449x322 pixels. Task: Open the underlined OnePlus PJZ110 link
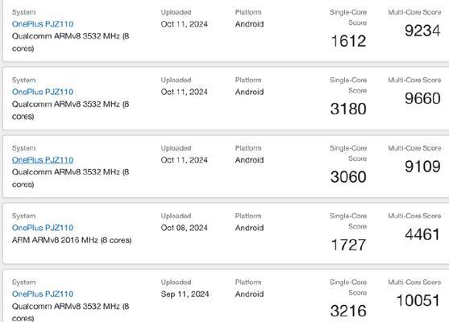[43, 160]
